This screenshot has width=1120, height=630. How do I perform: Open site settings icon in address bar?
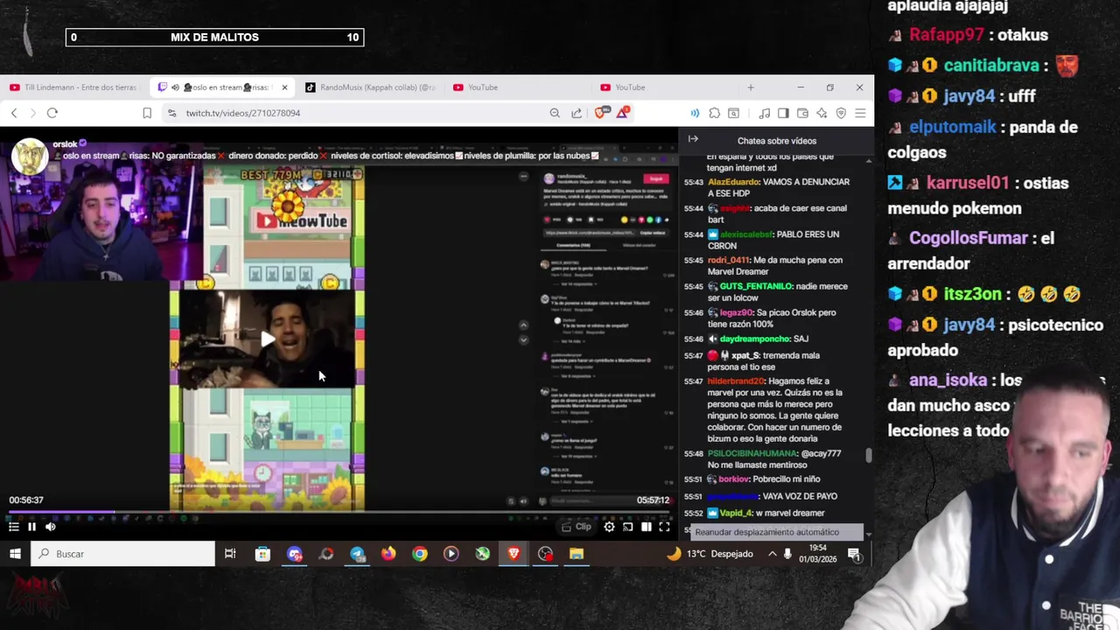[172, 113]
